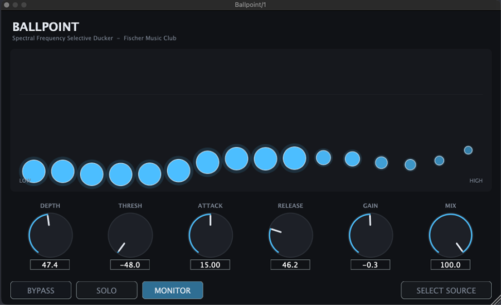Image resolution: width=501 pixels, height=305 pixels.
Task: Turn off the MONITOR button
Action: coord(172,290)
